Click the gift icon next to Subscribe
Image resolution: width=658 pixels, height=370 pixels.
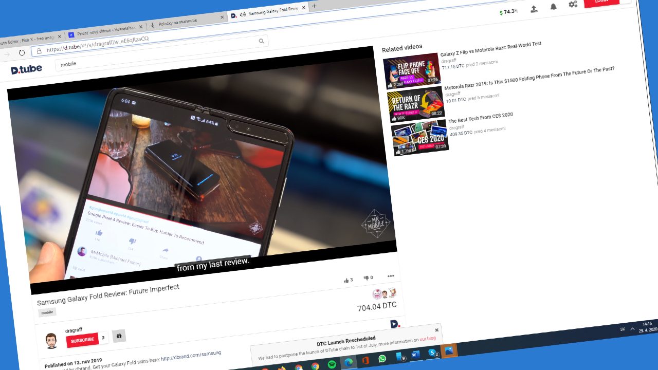[x=119, y=336]
